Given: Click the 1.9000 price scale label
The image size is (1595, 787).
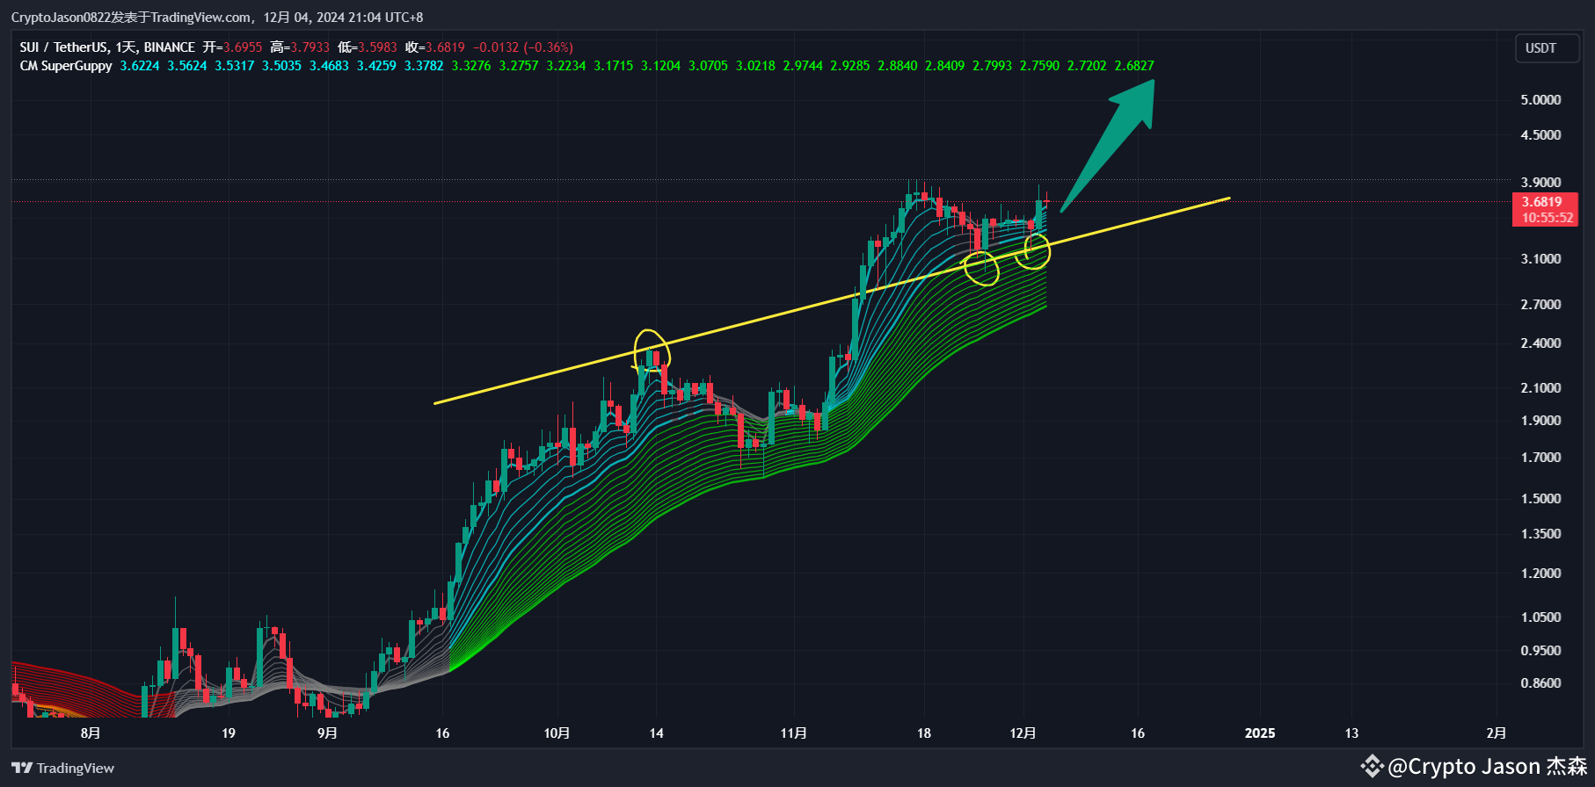Looking at the screenshot, I should tap(1540, 421).
